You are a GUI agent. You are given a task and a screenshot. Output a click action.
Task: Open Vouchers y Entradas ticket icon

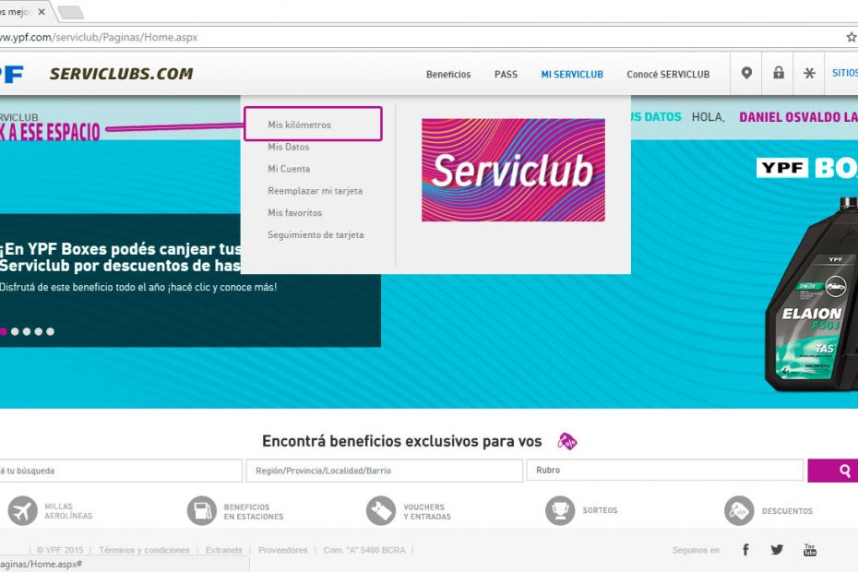381,511
